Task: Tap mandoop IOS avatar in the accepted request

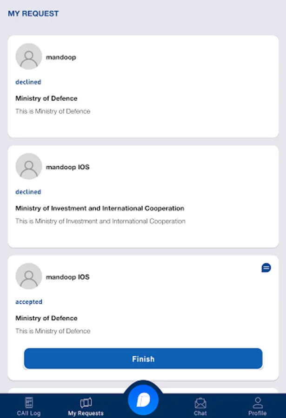Action: coord(29,276)
